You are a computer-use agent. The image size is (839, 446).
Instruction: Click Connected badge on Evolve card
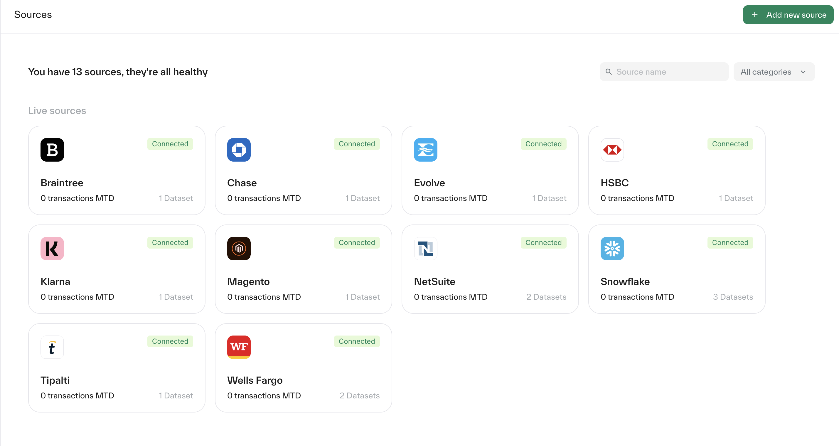pyautogui.click(x=543, y=144)
